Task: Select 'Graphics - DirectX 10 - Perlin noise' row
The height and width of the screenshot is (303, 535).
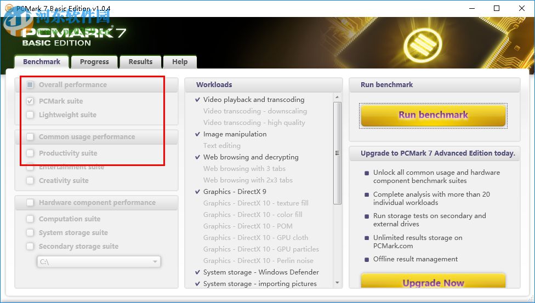Action: [258, 261]
